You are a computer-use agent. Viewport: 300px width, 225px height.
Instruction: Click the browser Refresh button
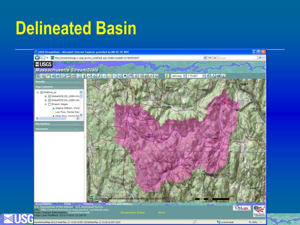(x=210, y=58)
